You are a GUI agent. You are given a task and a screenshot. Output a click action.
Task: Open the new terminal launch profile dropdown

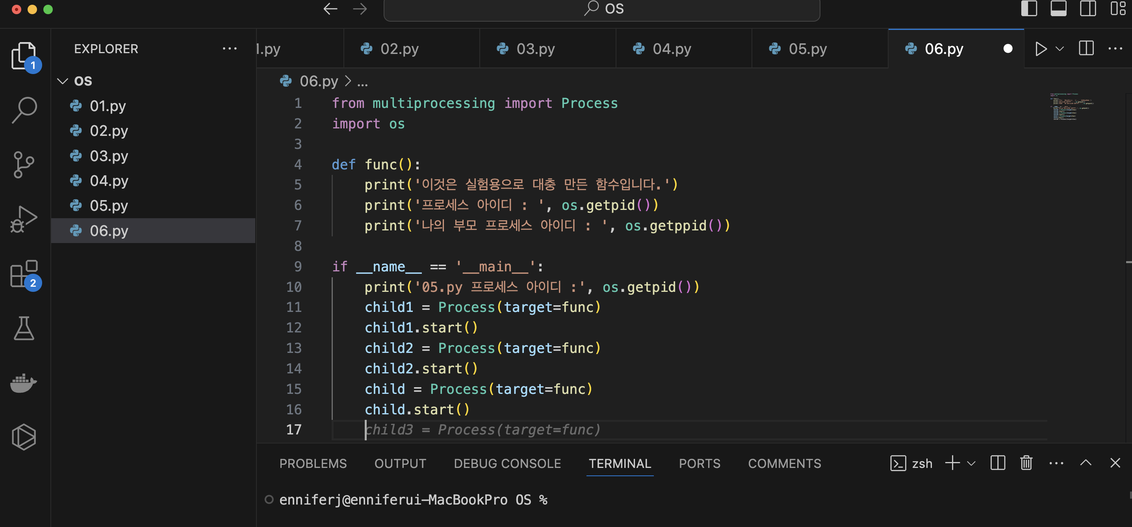[972, 463]
